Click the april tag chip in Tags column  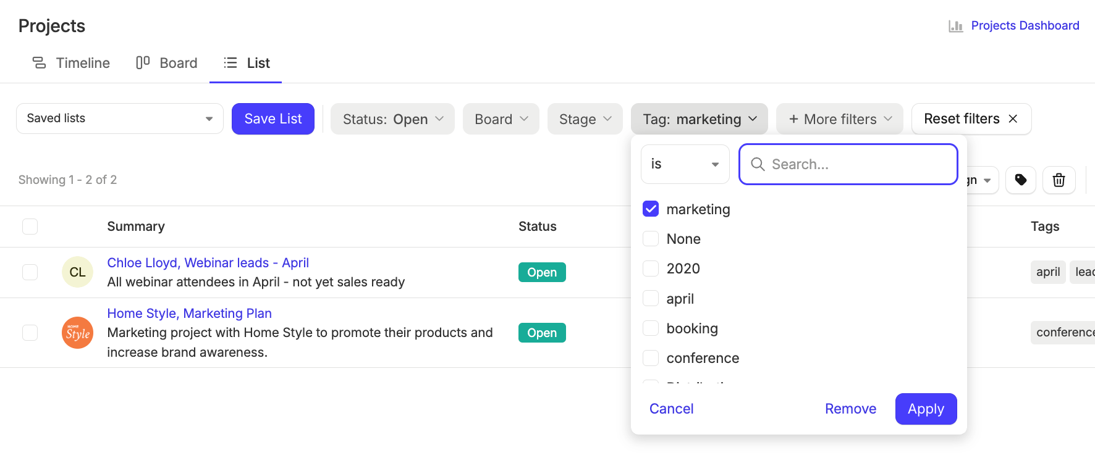tap(1048, 272)
